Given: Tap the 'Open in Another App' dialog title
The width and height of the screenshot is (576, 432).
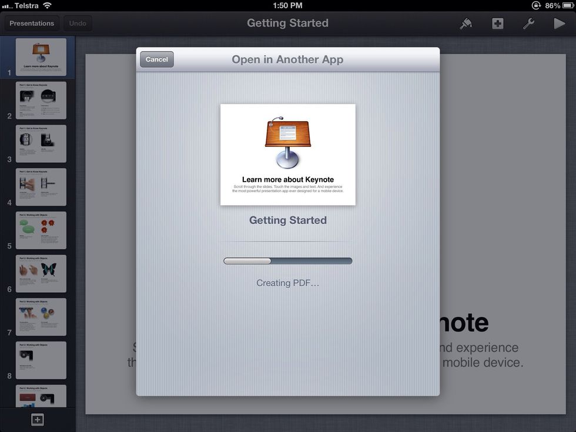Looking at the screenshot, I should click(287, 59).
